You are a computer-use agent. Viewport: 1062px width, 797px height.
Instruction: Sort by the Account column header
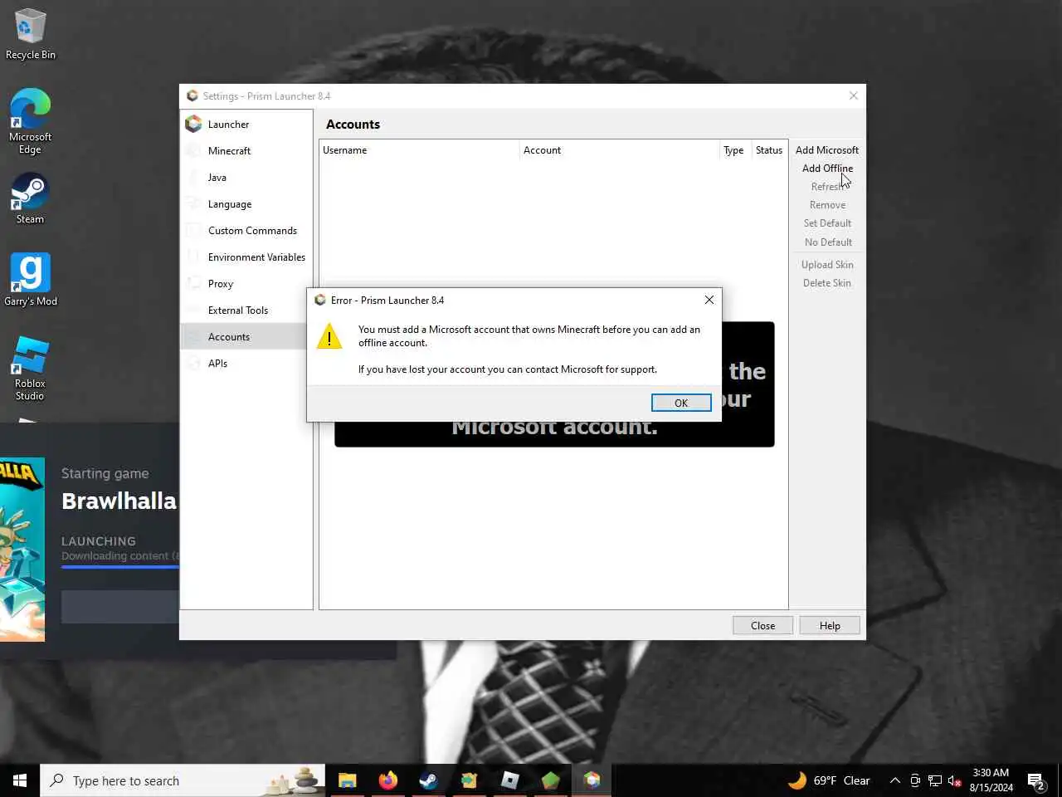pos(620,150)
